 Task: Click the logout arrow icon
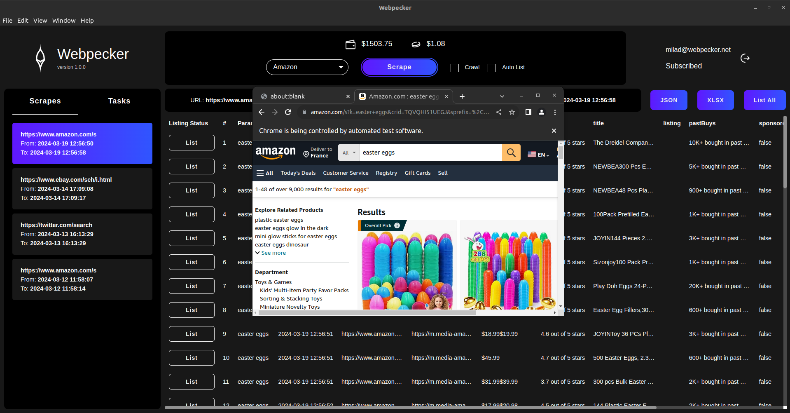pyautogui.click(x=745, y=58)
